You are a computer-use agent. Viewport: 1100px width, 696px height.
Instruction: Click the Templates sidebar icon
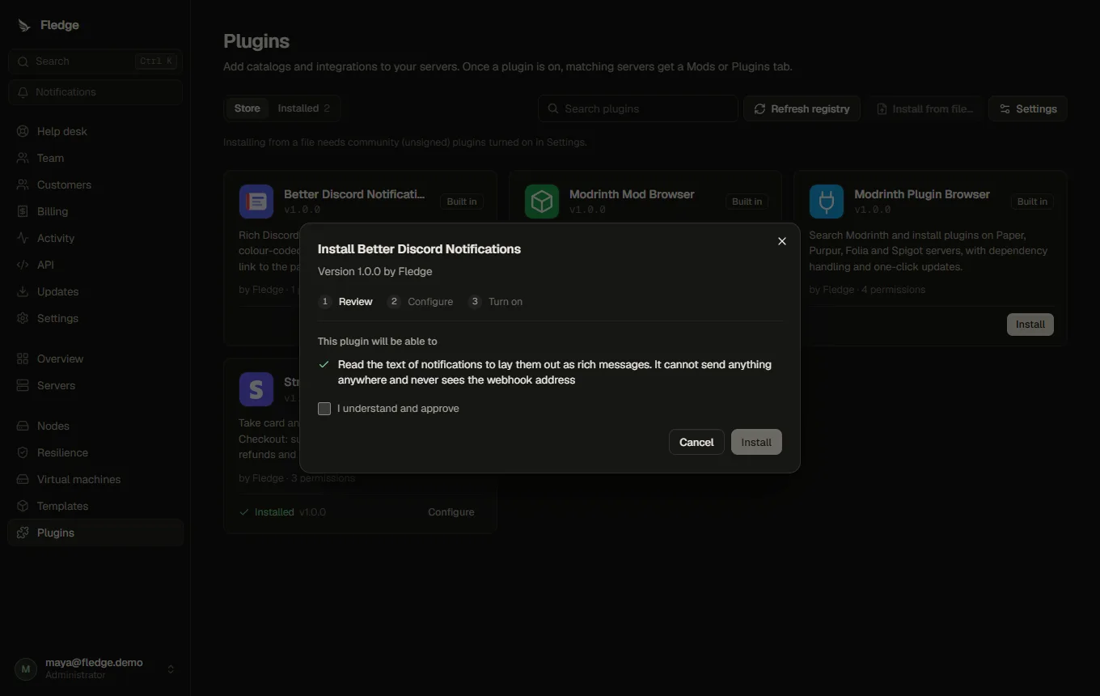click(23, 506)
